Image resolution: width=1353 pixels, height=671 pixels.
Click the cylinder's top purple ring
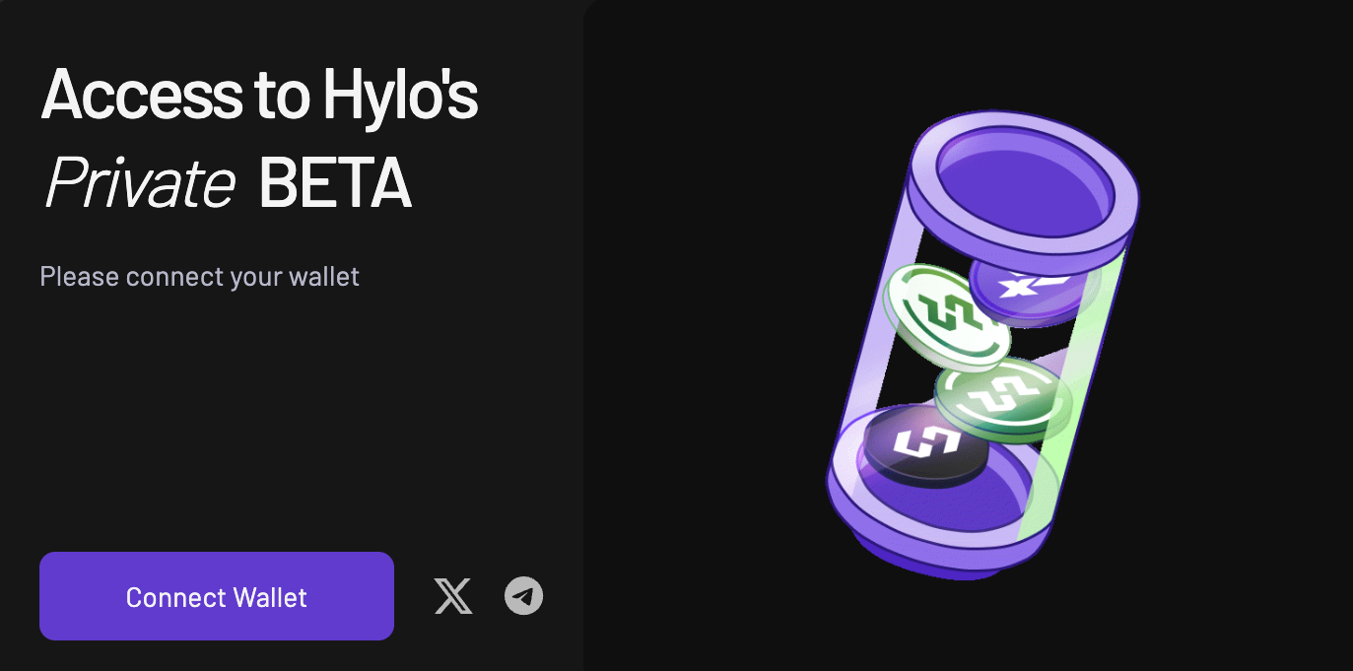coord(1023,187)
